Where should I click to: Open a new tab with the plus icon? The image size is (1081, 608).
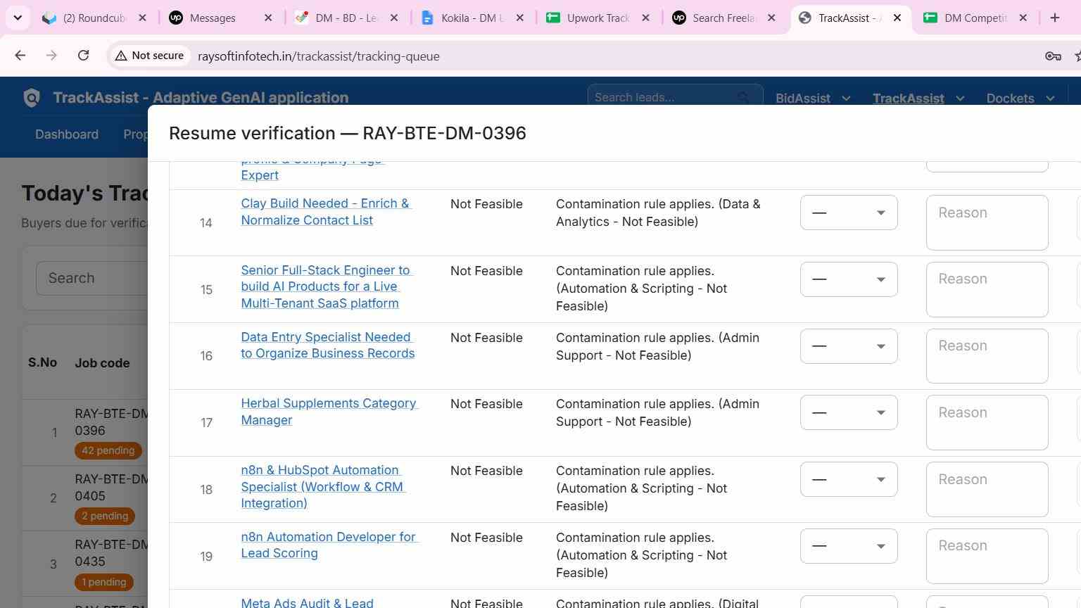click(x=1054, y=18)
